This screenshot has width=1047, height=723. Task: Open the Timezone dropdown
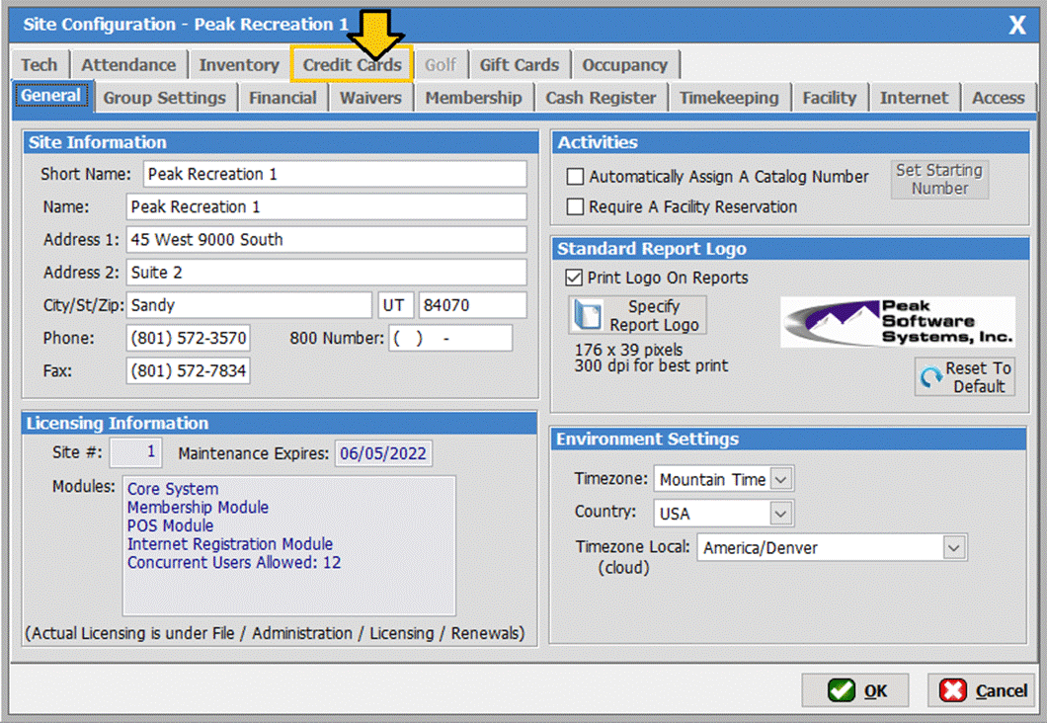(781, 480)
